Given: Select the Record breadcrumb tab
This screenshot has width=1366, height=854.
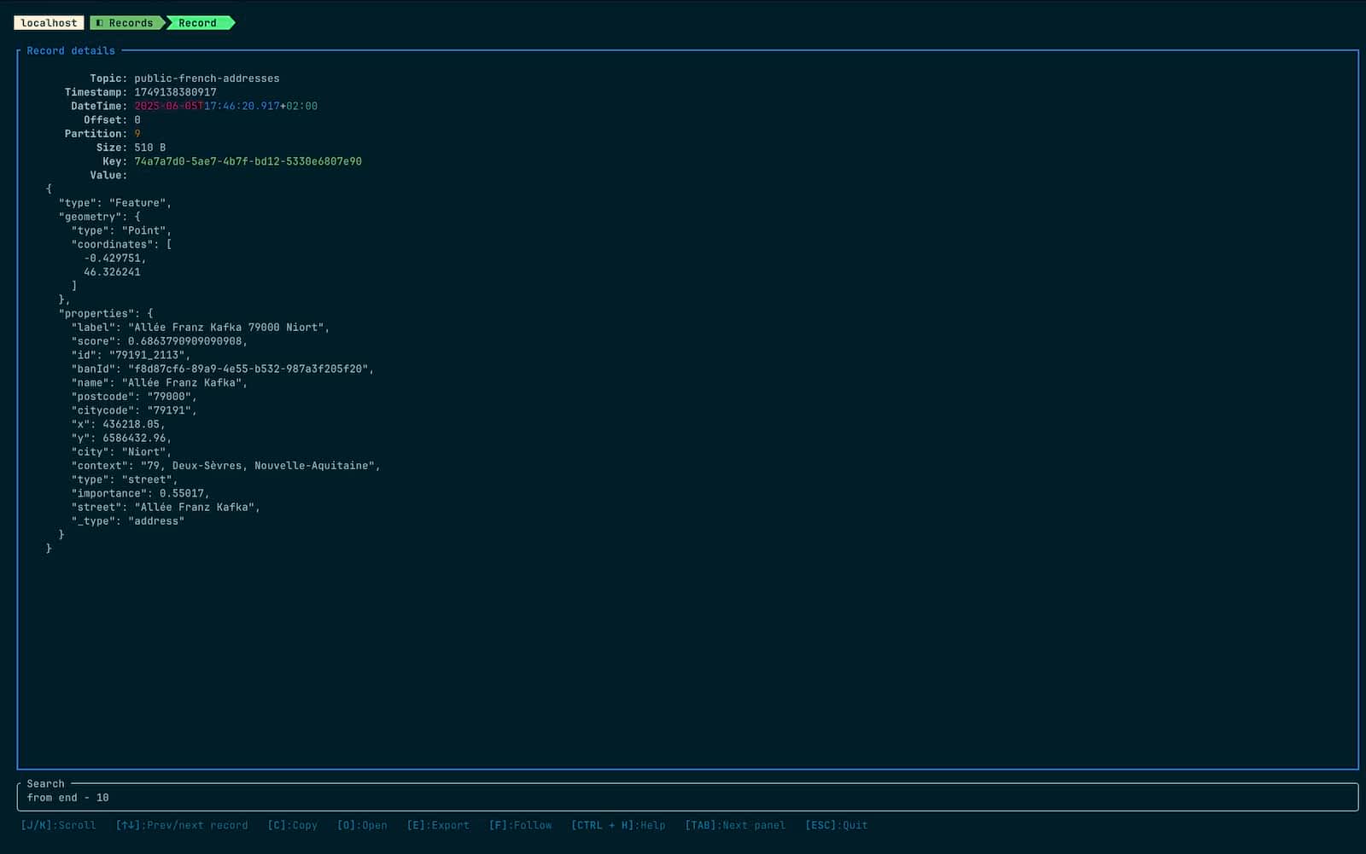Looking at the screenshot, I should pyautogui.click(x=197, y=23).
